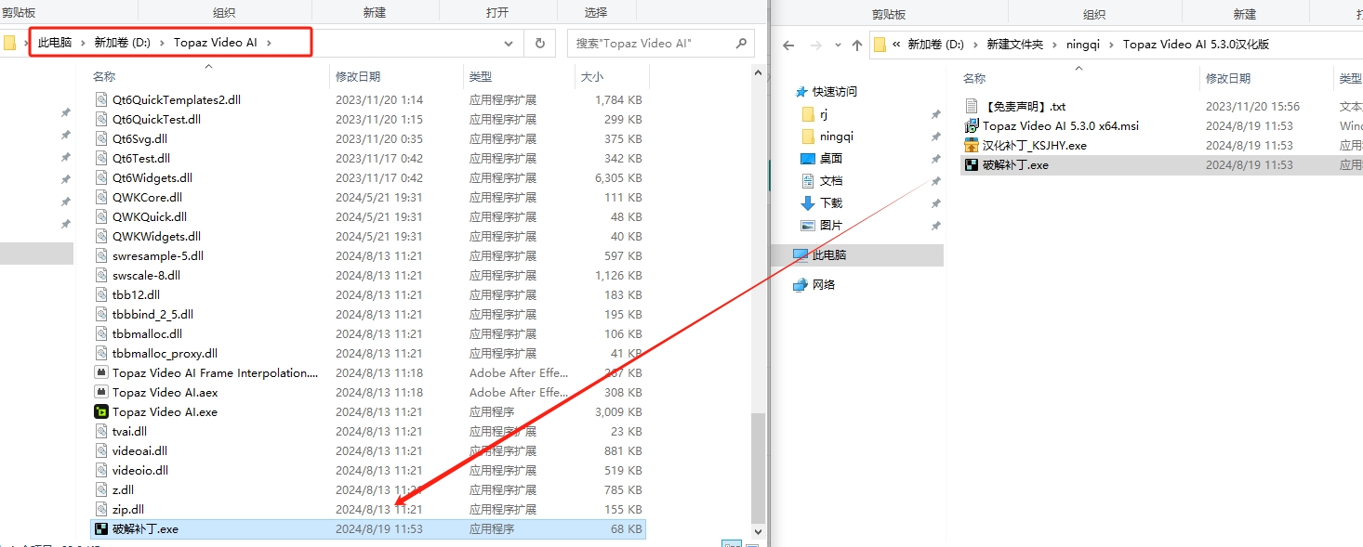Open left address bar history dropdown
1363x547 pixels.
point(509,43)
